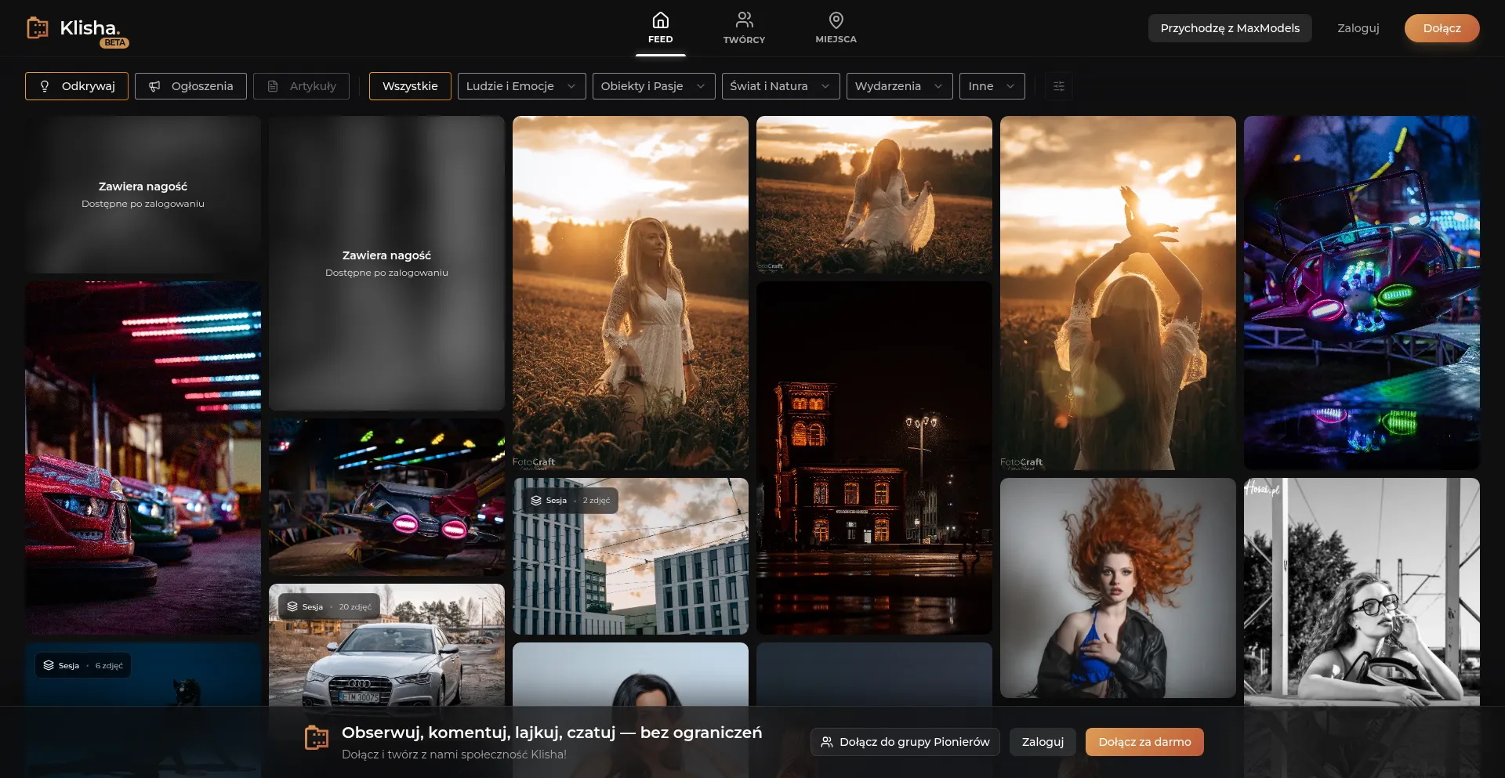
Task: Open the filter settings sliders icon
Action: tap(1058, 86)
